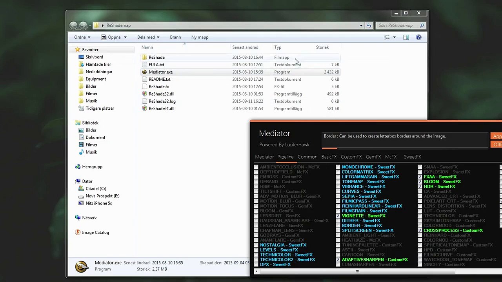Click the Dokument library icon
The image size is (502, 282).
(81, 137)
